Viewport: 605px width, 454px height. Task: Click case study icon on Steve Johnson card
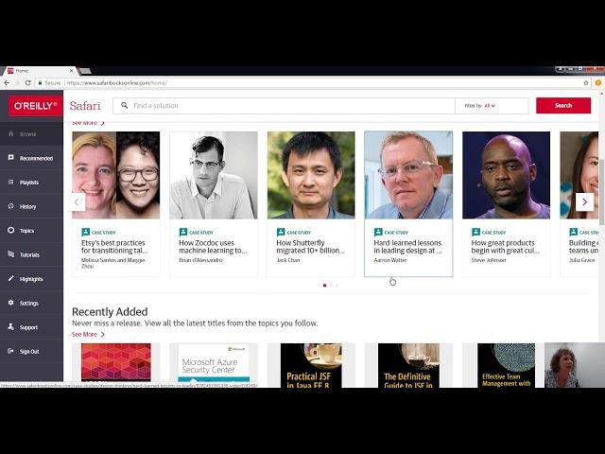pyautogui.click(x=475, y=232)
